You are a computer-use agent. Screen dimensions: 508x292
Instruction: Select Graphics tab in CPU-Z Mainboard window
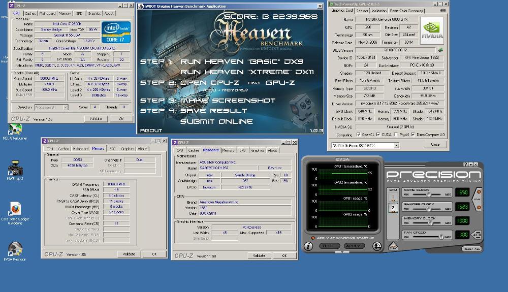tap(258, 150)
